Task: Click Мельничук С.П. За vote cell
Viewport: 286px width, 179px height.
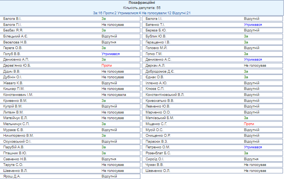Action: pos(104,124)
